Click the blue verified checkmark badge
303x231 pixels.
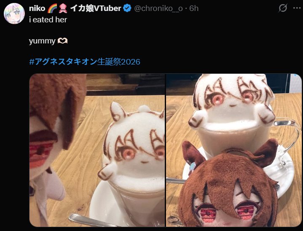(x=127, y=8)
